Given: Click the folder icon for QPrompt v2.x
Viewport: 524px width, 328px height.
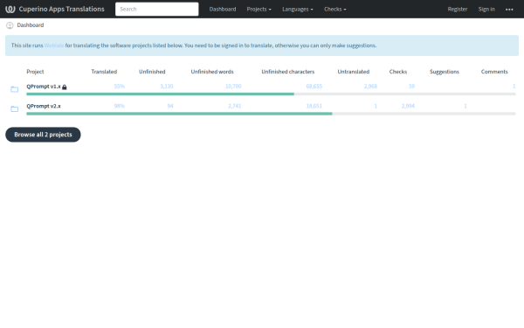Looking at the screenshot, I should coord(14,108).
